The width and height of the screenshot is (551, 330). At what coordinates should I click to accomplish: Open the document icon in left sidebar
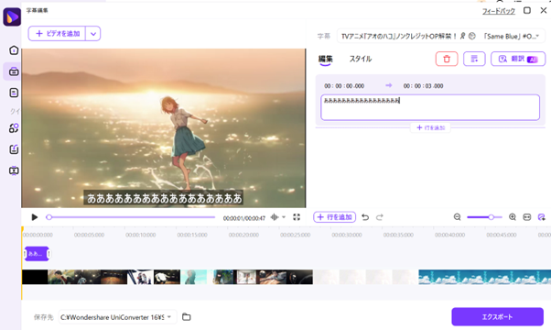coord(14,93)
